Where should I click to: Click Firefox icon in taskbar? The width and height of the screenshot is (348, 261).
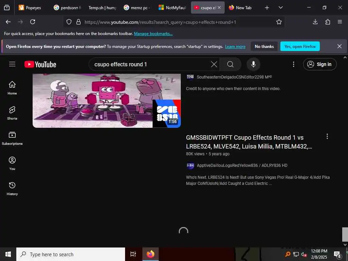coord(150,254)
